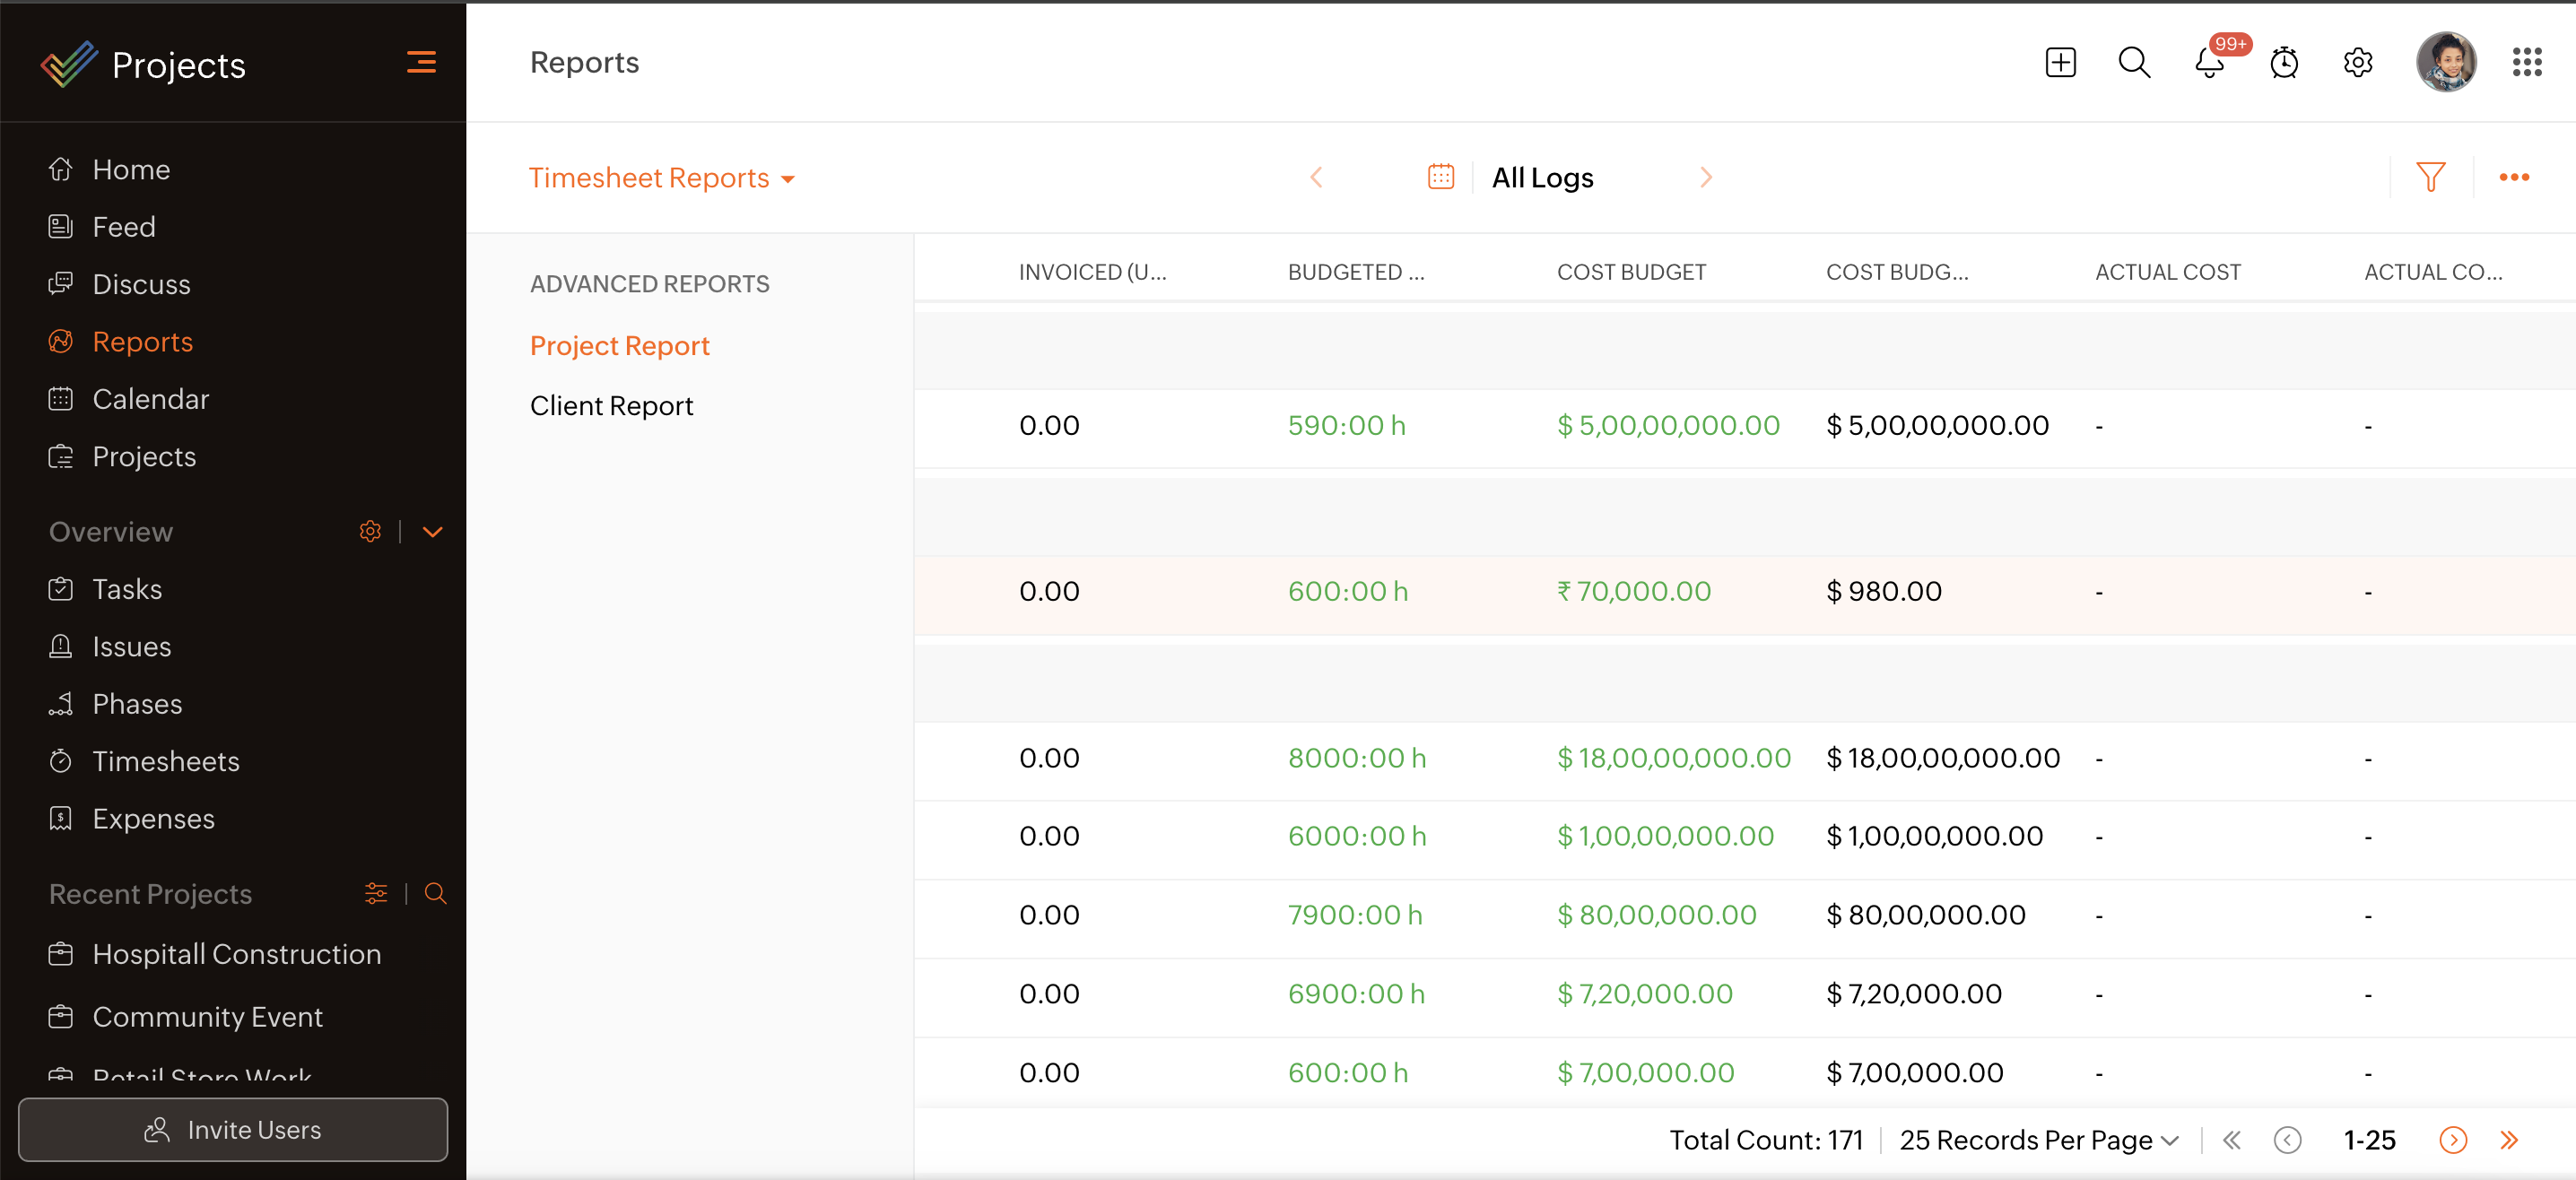
Task: Click the Invite Users button
Action: tap(233, 1130)
